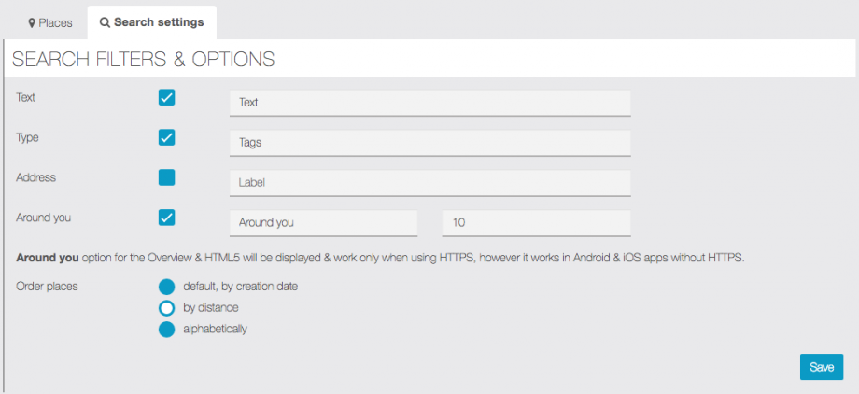Click the Search Filters & Options header
This screenshot has width=859, height=394.
click(x=144, y=60)
